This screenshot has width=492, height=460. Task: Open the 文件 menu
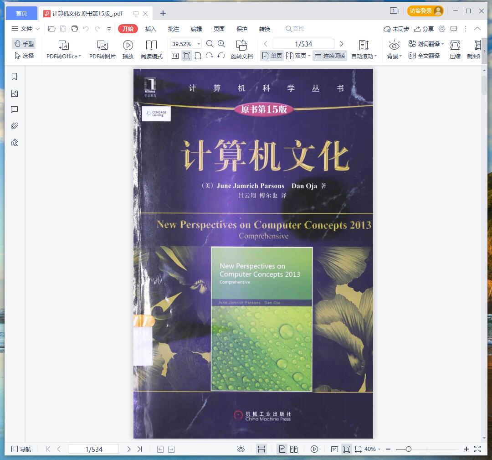click(26, 29)
